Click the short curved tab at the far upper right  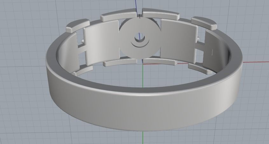[204, 23]
